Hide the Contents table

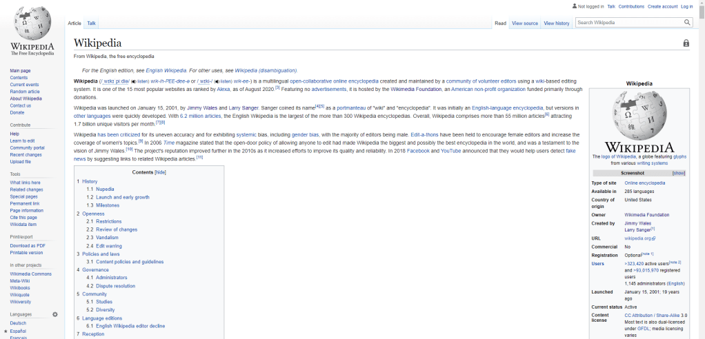[160, 172]
